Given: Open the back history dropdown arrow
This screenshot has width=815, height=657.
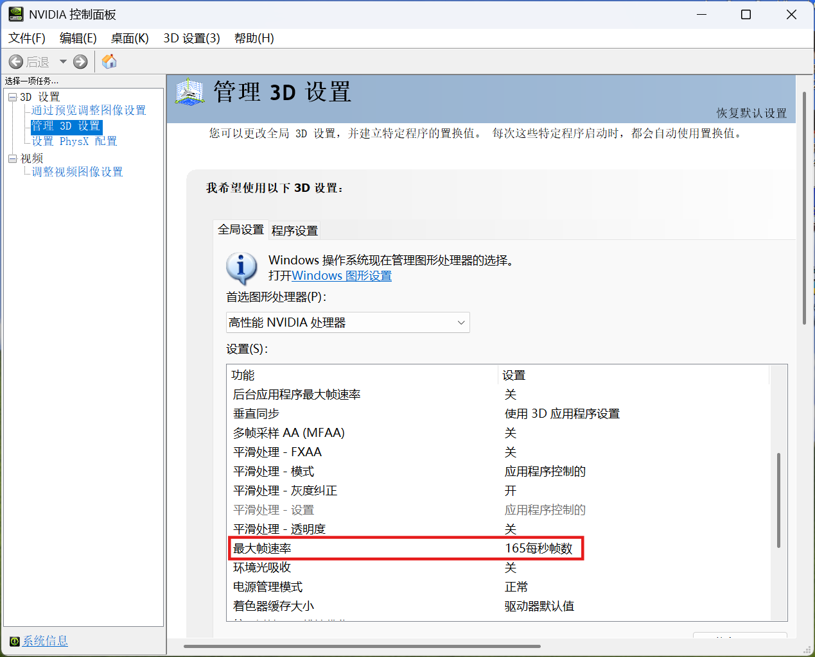Looking at the screenshot, I should (x=63, y=62).
